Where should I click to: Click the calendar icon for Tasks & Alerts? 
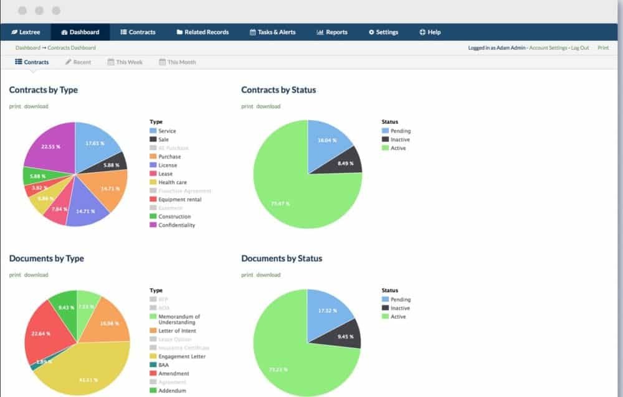click(x=252, y=32)
